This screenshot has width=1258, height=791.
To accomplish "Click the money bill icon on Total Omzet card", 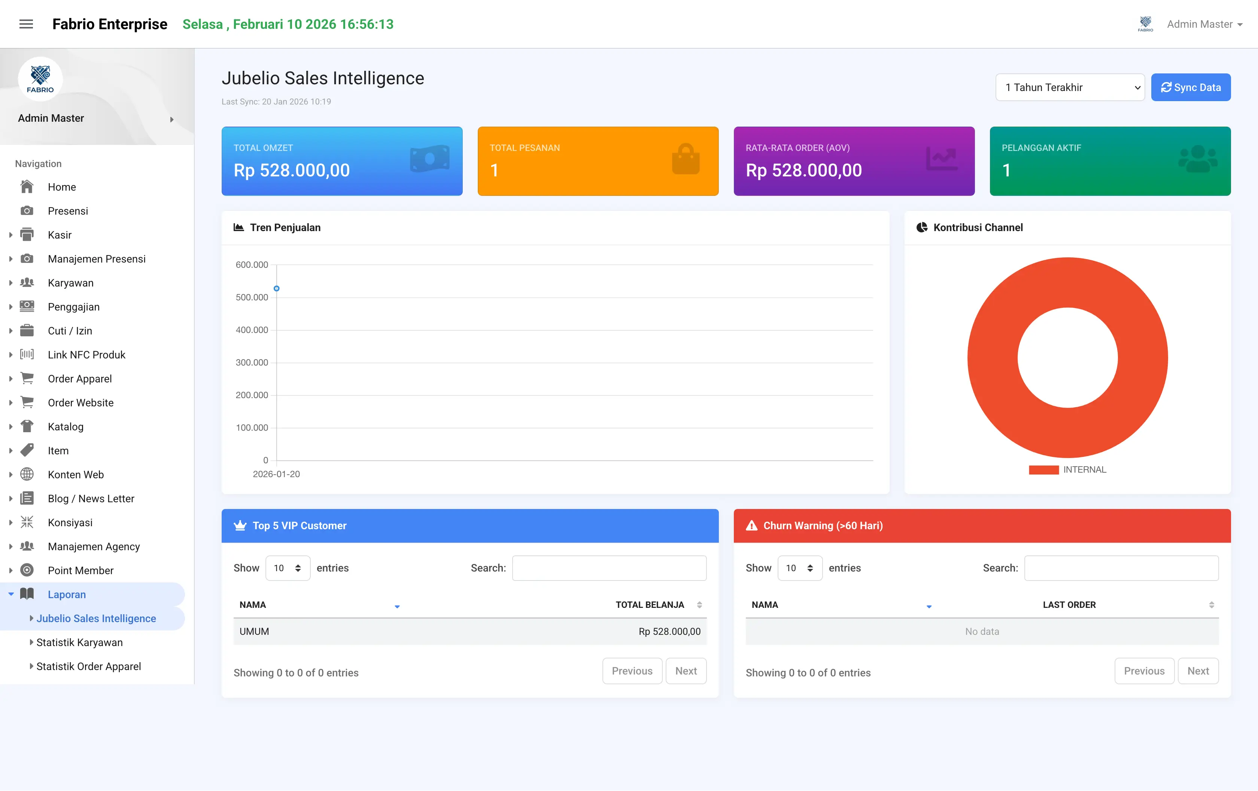I will 429,159.
